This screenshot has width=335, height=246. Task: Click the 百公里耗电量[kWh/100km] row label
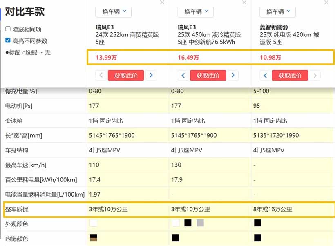[41, 180]
